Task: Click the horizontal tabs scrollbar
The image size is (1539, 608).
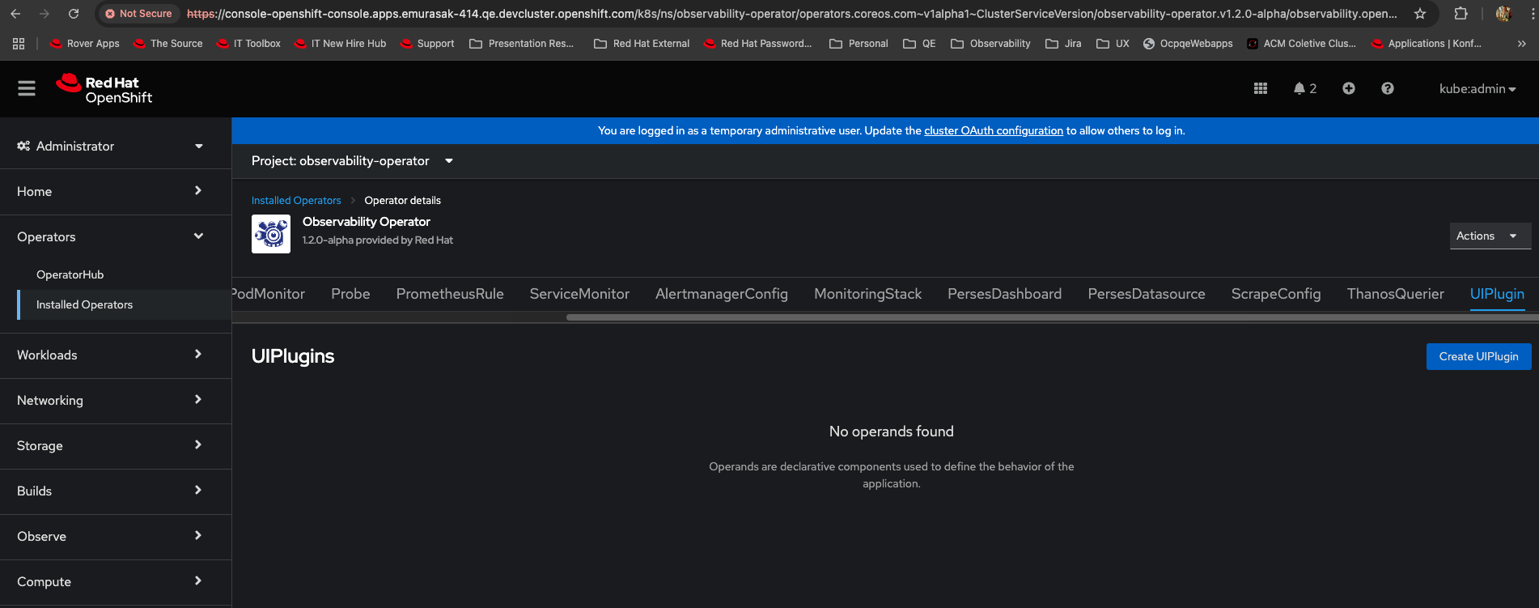Action: (x=1052, y=317)
